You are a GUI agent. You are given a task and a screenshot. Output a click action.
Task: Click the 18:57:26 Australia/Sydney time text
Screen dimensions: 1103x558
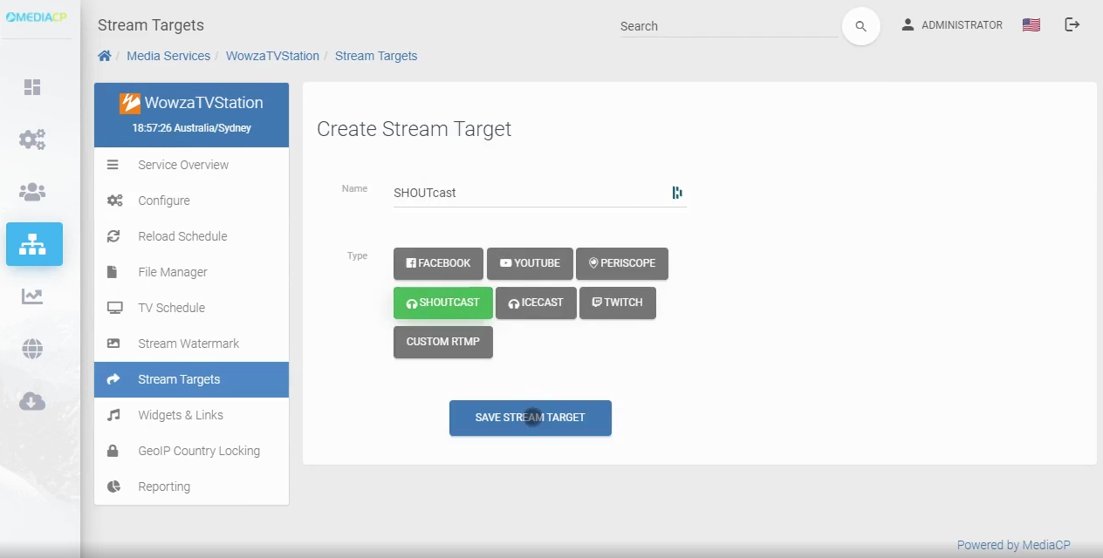tap(191, 128)
